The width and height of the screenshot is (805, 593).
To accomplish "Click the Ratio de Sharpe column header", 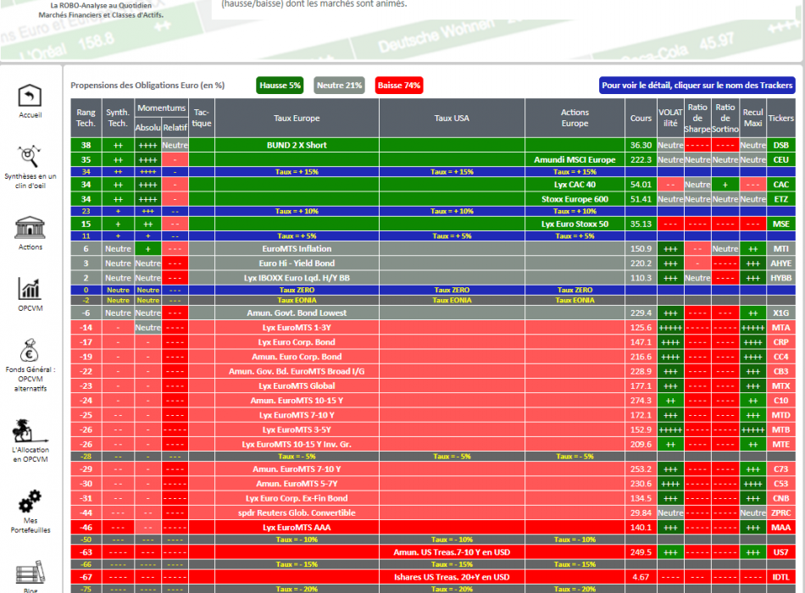I will click(x=697, y=118).
